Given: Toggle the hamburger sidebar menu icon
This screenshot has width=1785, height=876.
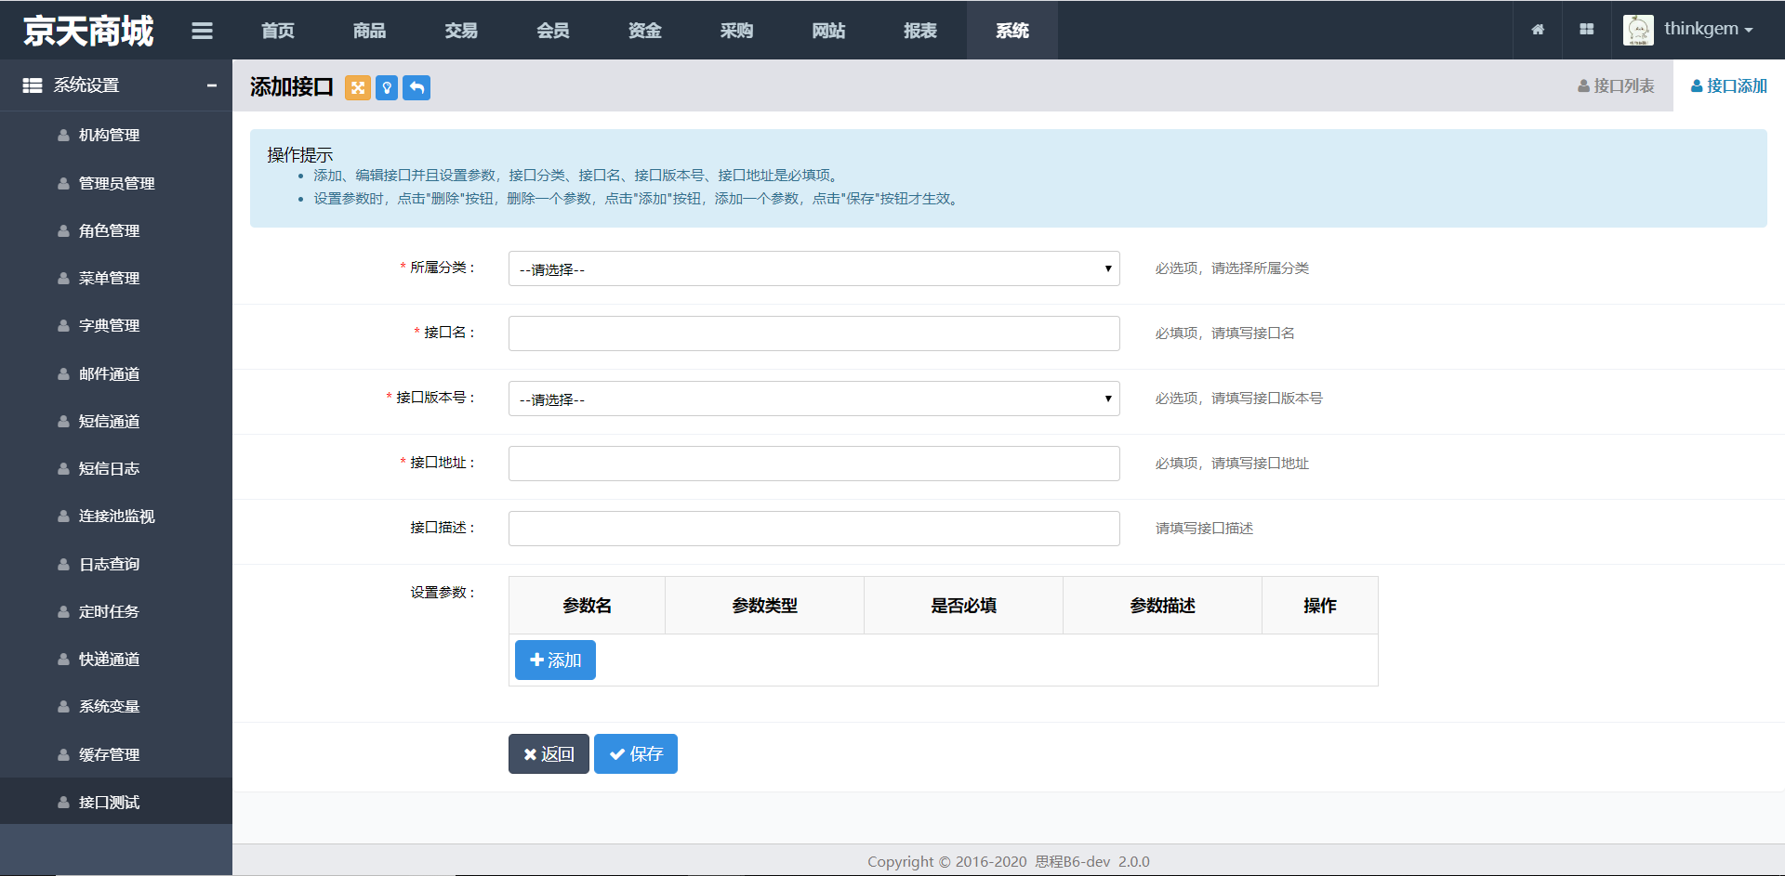Looking at the screenshot, I should tap(202, 31).
